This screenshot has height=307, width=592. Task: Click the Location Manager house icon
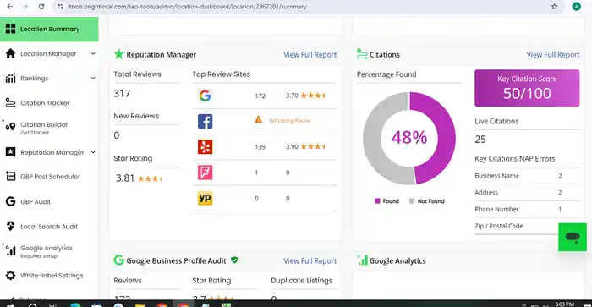(x=10, y=53)
